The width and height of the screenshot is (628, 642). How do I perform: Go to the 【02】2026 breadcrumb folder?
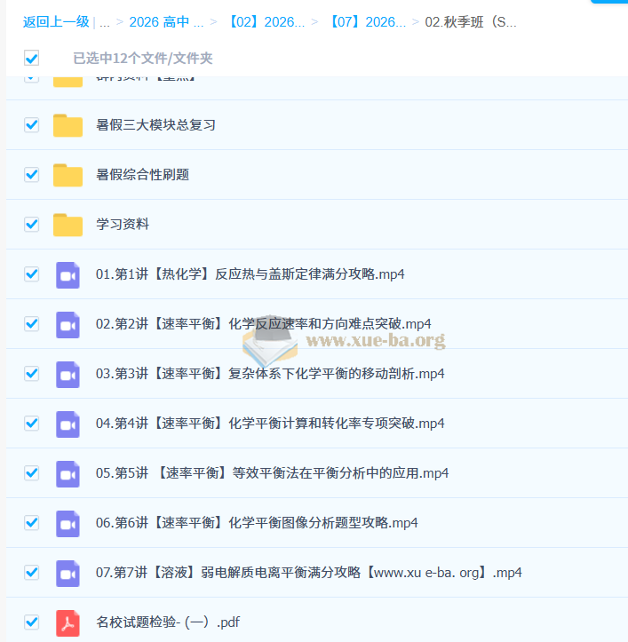click(x=265, y=22)
